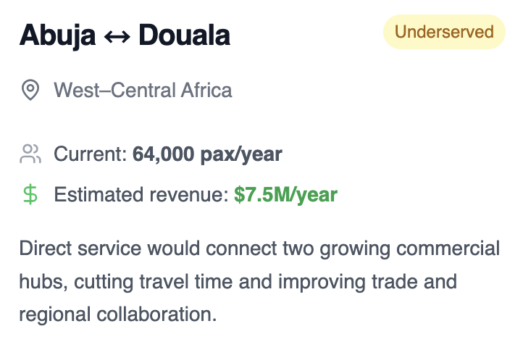523x342 pixels.
Task: Click the text 'regional collaboration.'
Action: click(x=118, y=314)
